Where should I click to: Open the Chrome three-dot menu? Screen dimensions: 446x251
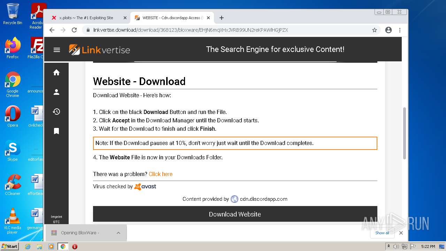click(x=400, y=30)
